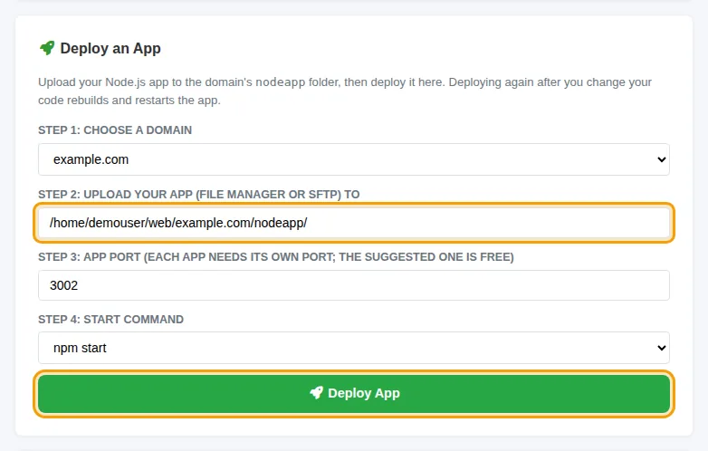Click the nodeapp upload path field

354,223
